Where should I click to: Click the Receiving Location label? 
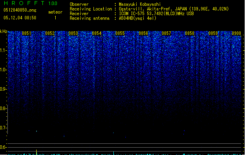click(91, 9)
